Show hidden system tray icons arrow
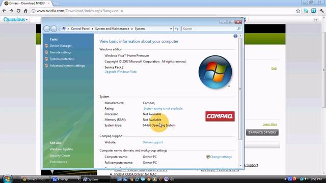 pos(285,179)
